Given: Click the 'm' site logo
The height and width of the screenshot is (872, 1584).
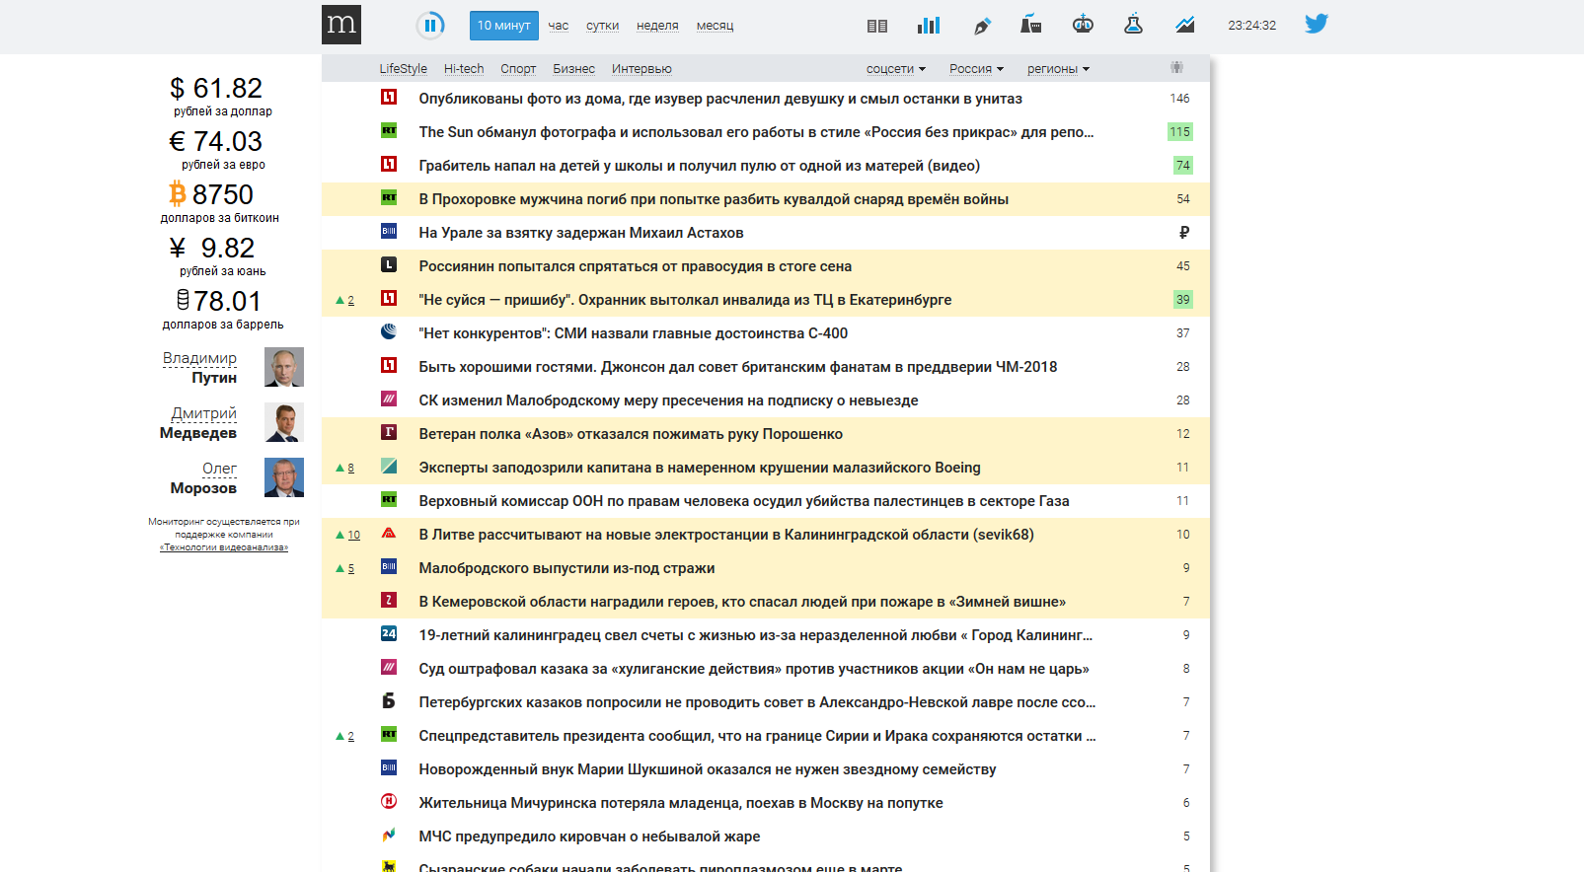Looking at the screenshot, I should pyautogui.click(x=341, y=25).
